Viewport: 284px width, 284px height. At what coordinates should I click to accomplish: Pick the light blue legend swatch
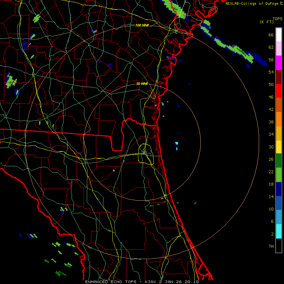click(279, 217)
